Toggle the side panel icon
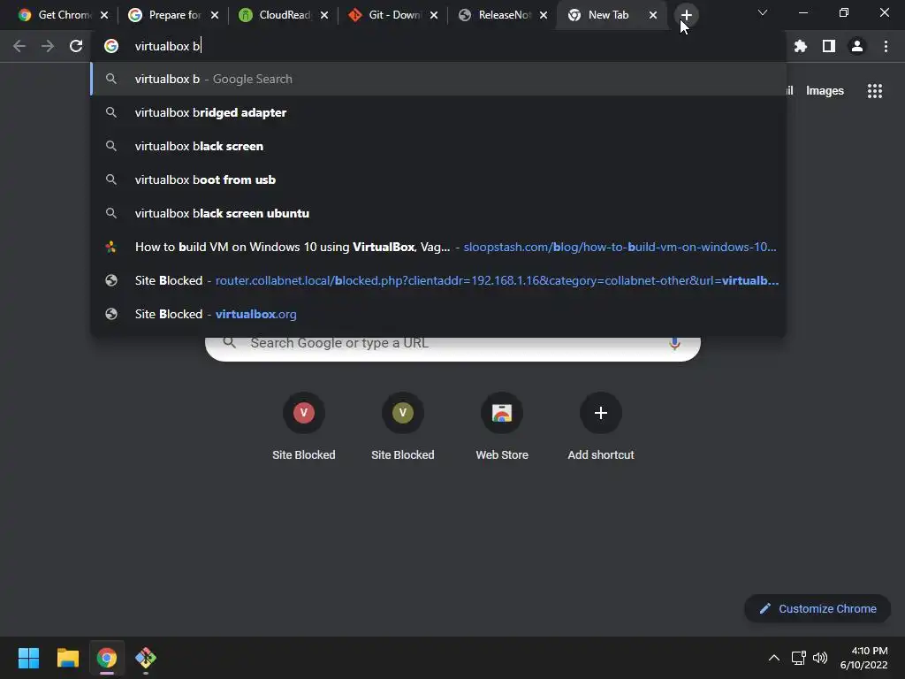Image resolution: width=905 pixels, height=679 pixels. pos(829,46)
